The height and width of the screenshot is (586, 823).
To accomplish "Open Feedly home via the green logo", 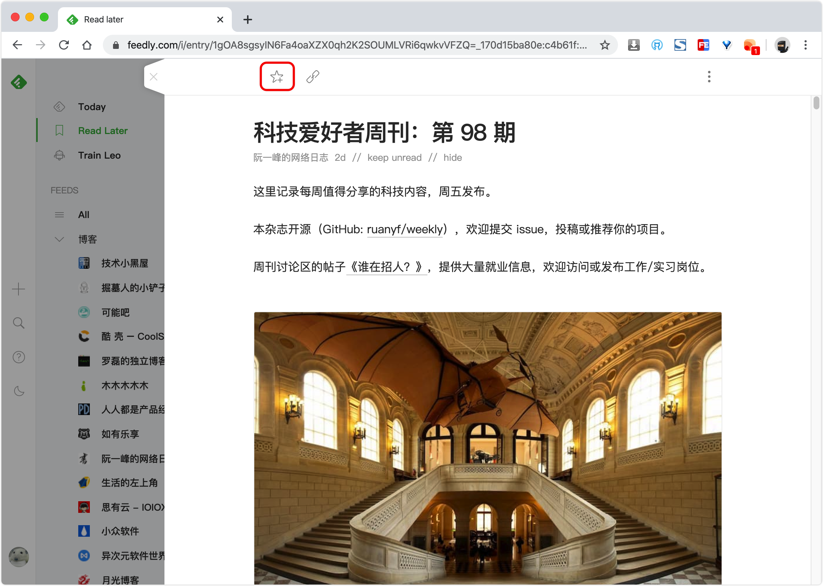I will 18,81.
